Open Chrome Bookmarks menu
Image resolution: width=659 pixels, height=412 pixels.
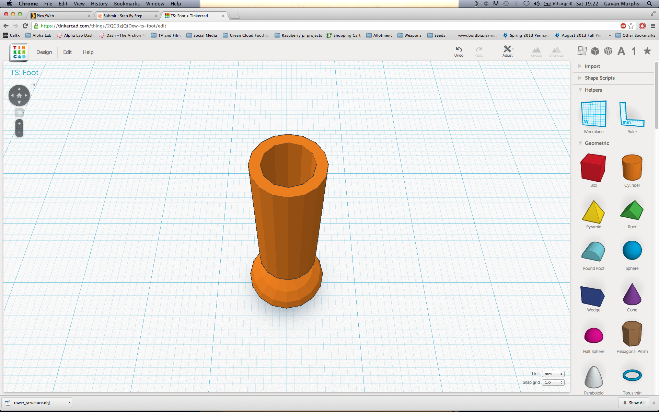click(127, 3)
